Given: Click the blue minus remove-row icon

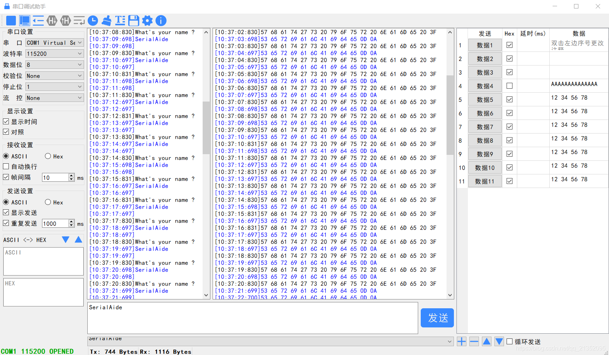Looking at the screenshot, I should (474, 341).
